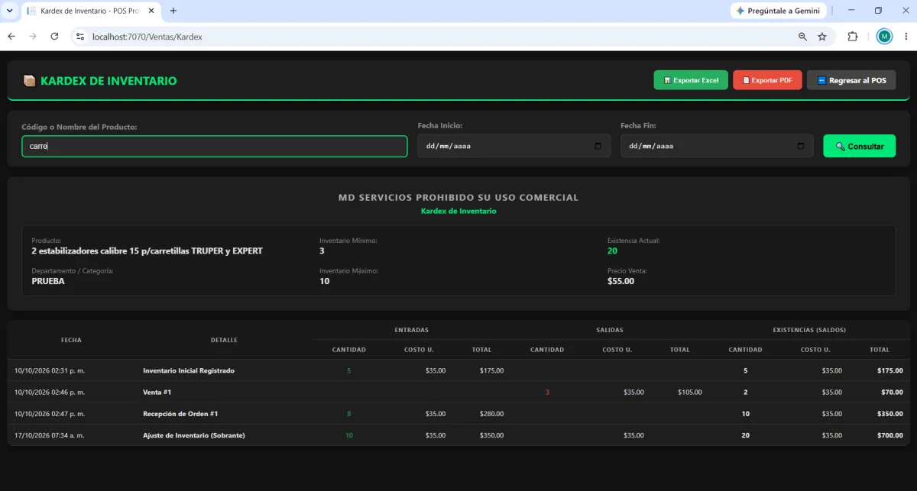
Task: Open the browser zoom magnifier icon
Action: click(802, 36)
